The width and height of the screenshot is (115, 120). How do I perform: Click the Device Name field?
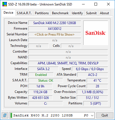point(55,23)
